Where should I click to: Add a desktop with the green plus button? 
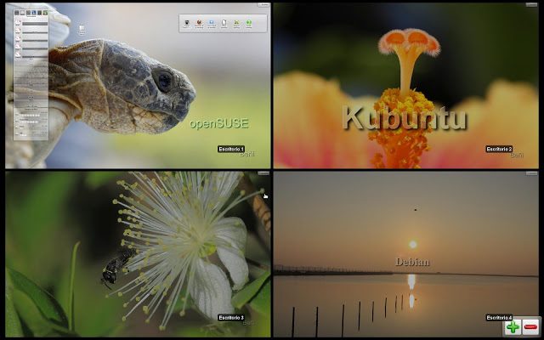pyautogui.click(x=513, y=326)
